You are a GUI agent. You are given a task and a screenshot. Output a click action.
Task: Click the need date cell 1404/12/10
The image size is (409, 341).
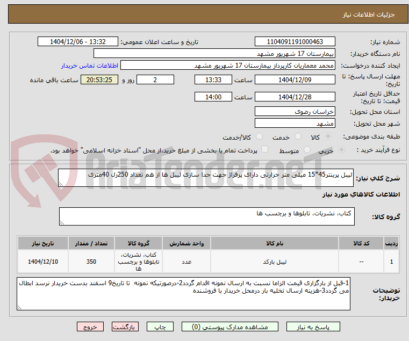[43, 262]
